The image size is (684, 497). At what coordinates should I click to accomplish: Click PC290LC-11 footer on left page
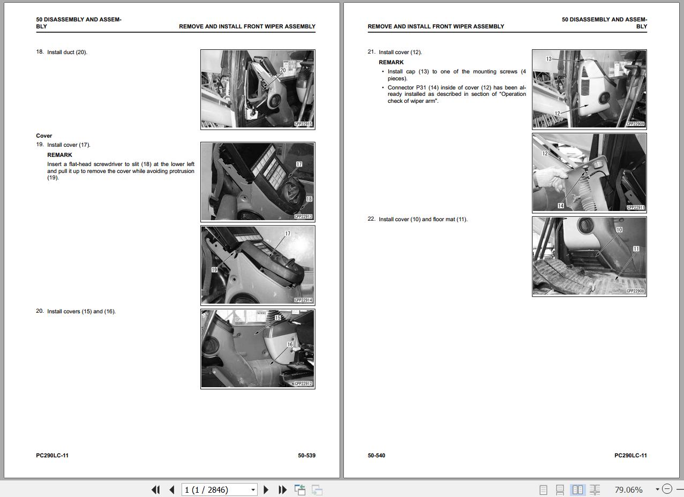click(52, 455)
